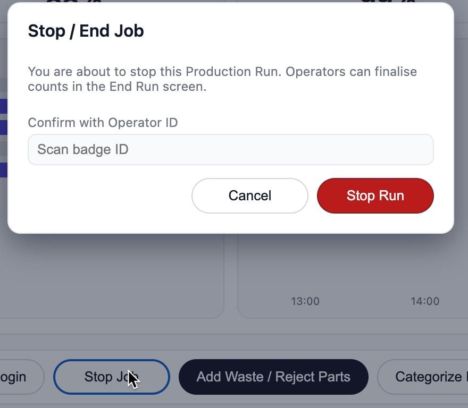This screenshot has height=408, width=468.
Task: Click the "Confirm with Operator ID" label
Action: coord(103,123)
